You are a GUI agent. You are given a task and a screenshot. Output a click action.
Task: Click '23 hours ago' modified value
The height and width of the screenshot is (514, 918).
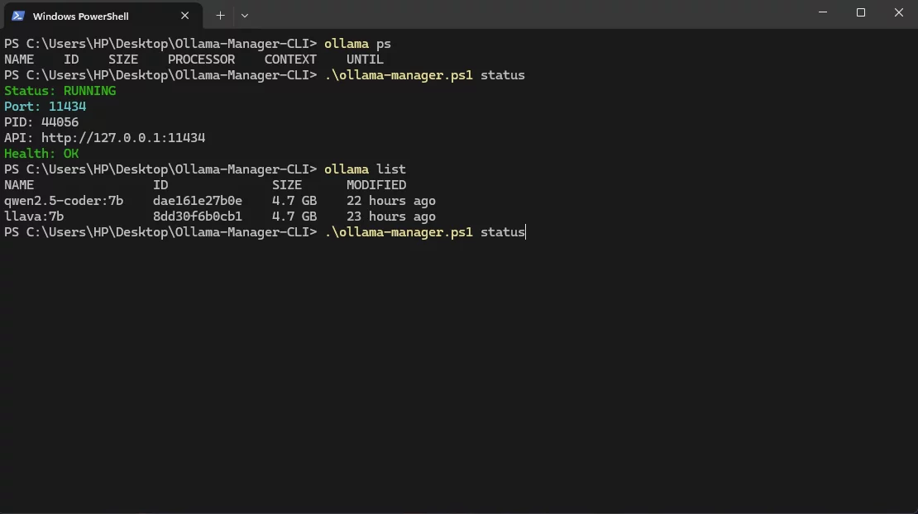(391, 217)
